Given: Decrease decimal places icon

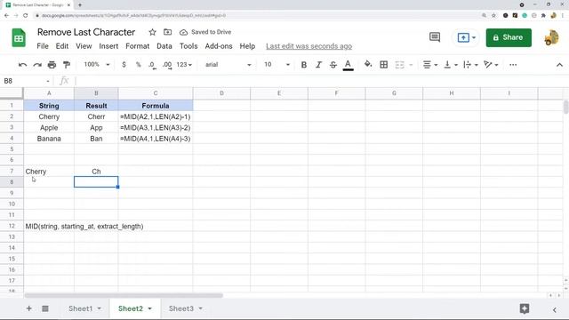Looking at the screenshot, I should [x=152, y=65].
